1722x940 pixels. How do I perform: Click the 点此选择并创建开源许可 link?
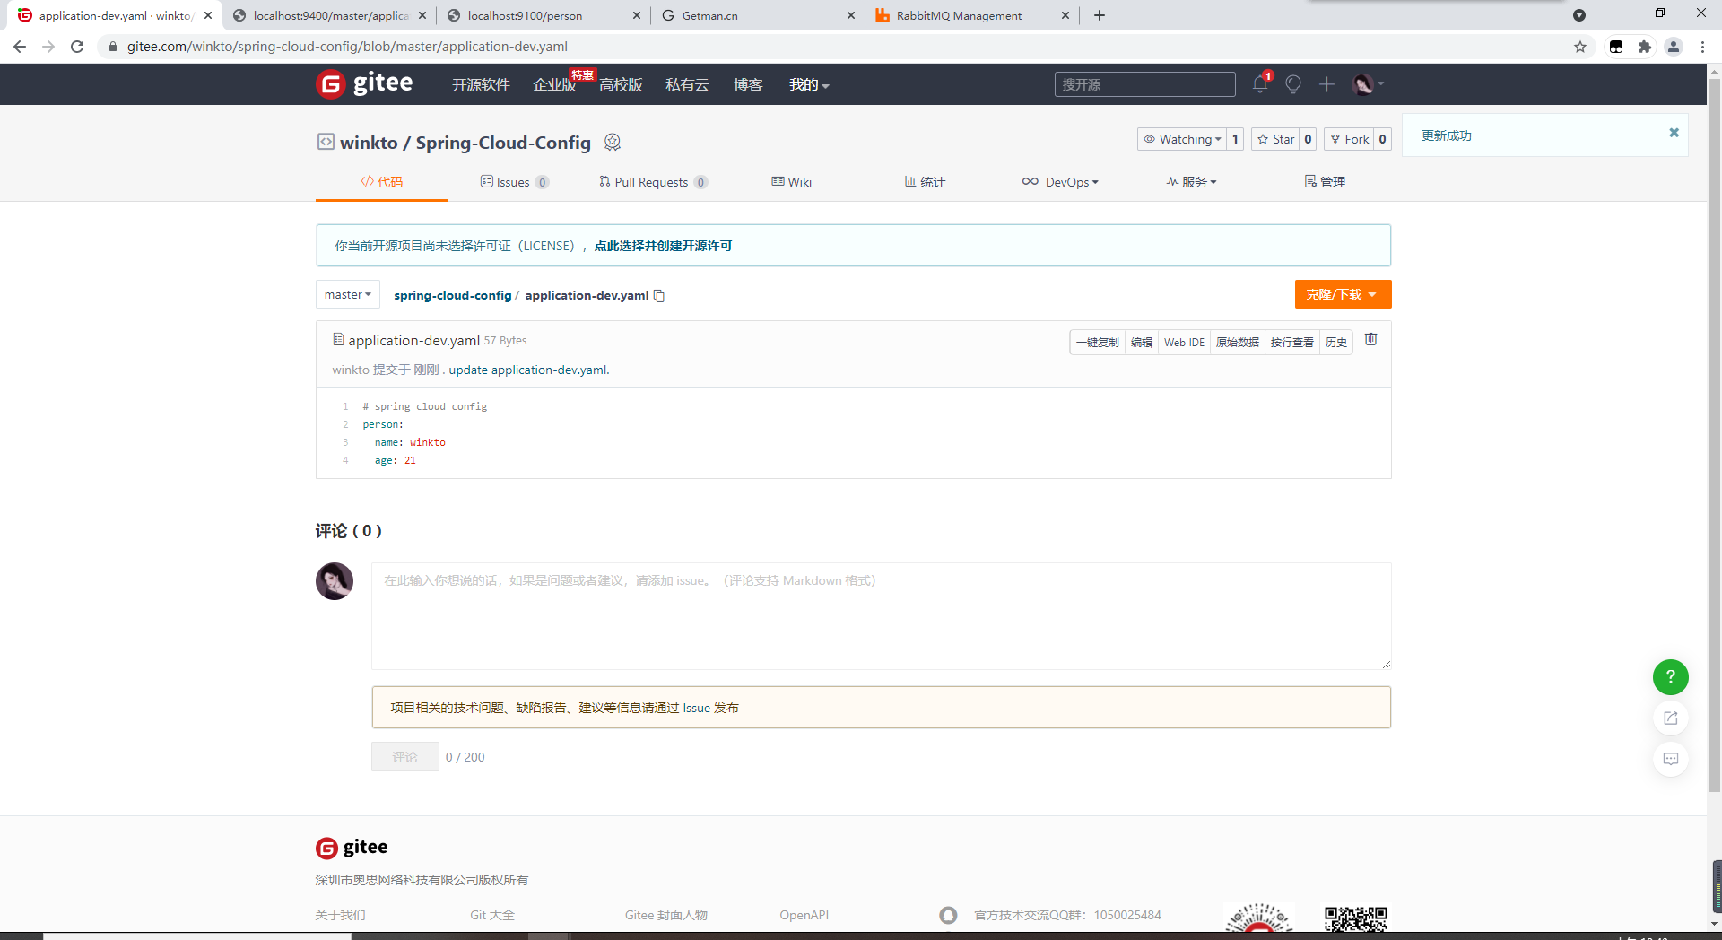(663, 246)
